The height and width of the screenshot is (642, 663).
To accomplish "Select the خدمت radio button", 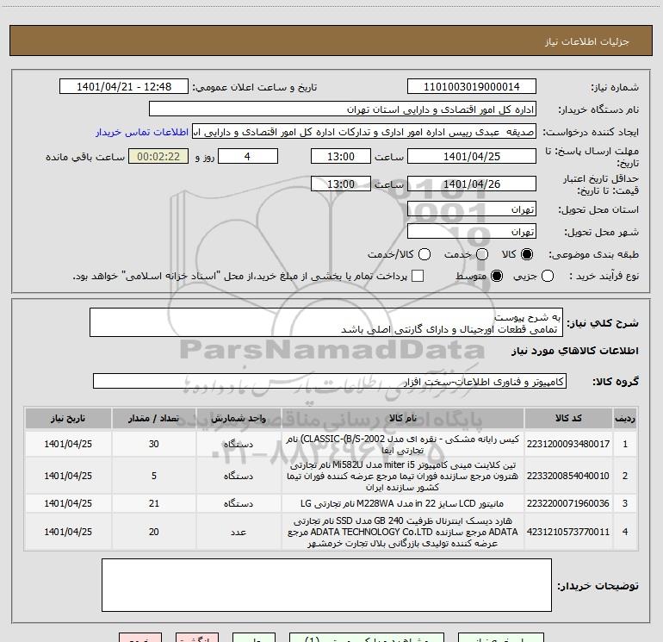I will pyautogui.click(x=482, y=254).
